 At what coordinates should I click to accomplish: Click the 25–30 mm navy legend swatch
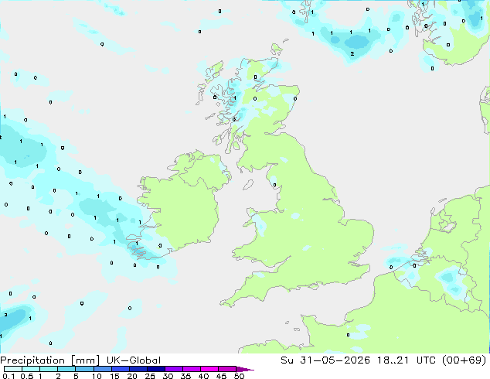coord(156,369)
